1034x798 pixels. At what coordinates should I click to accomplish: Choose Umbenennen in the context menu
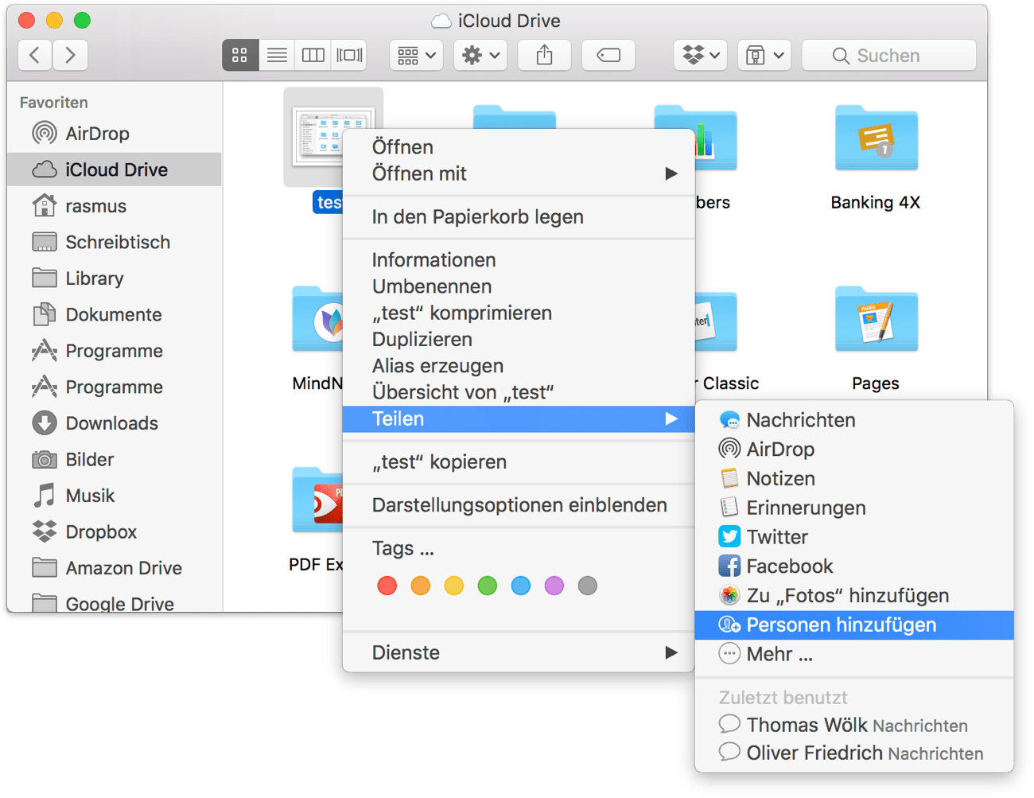point(519,286)
